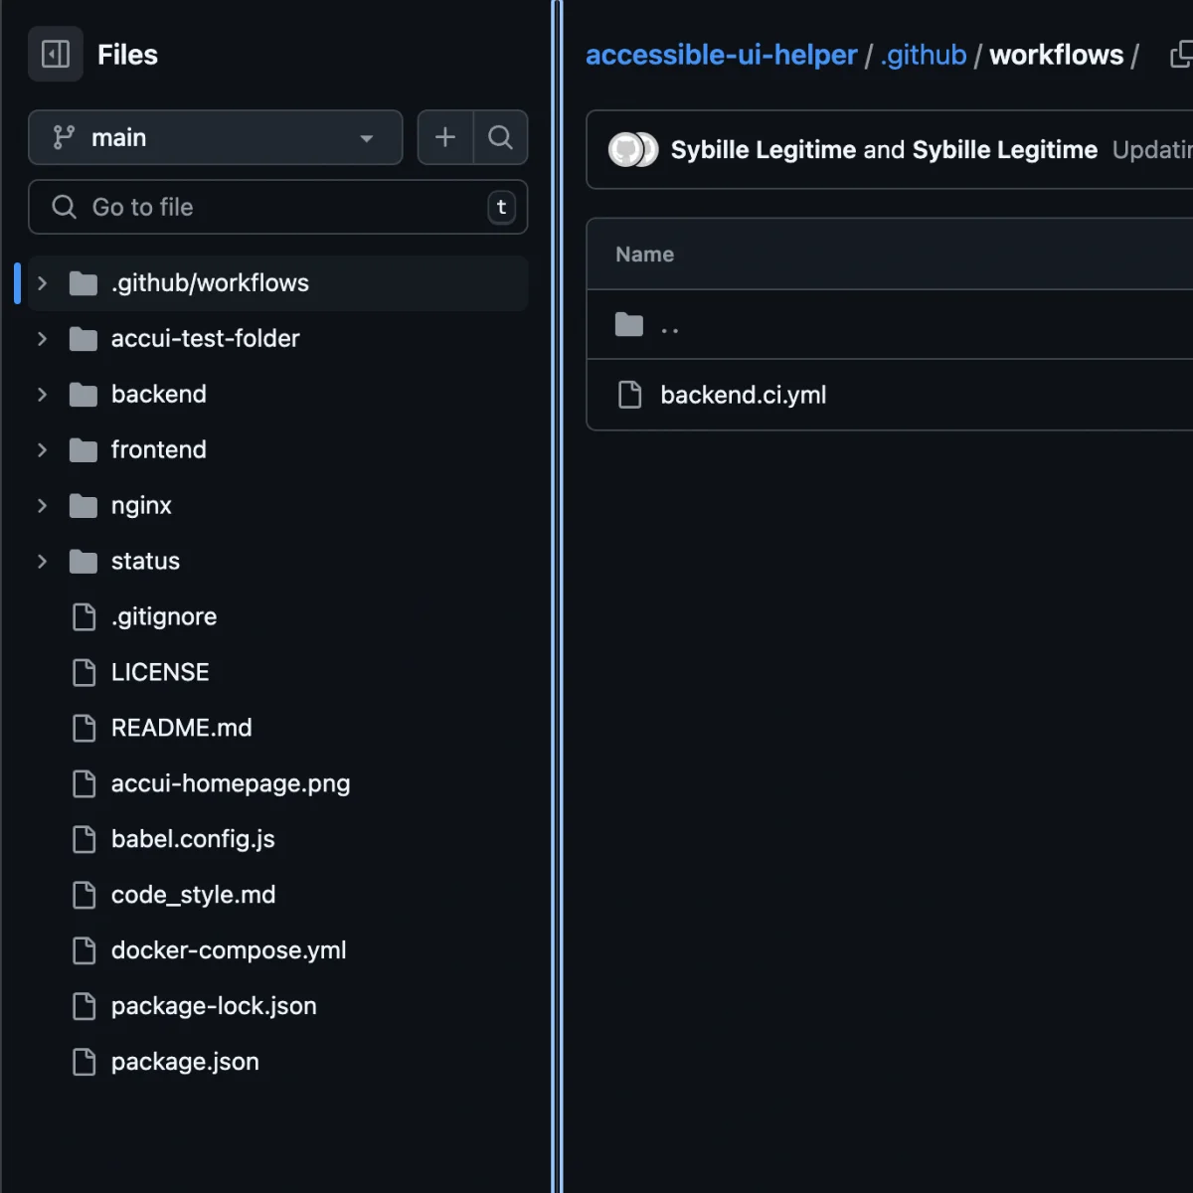Click the .github/workflows folder icon
This screenshot has width=1193, height=1193.
point(84,283)
